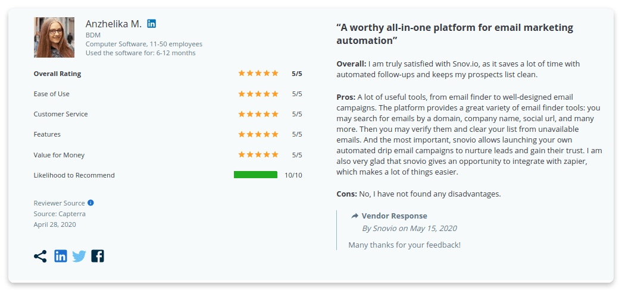Click the share icon below the review
The image size is (622, 291).
pyautogui.click(x=40, y=256)
